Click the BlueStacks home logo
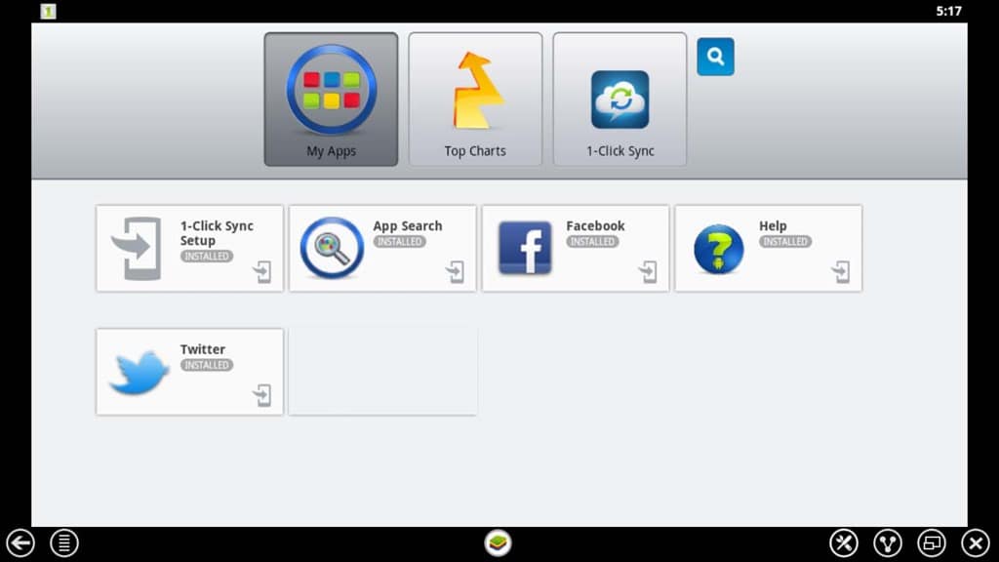 (x=498, y=543)
